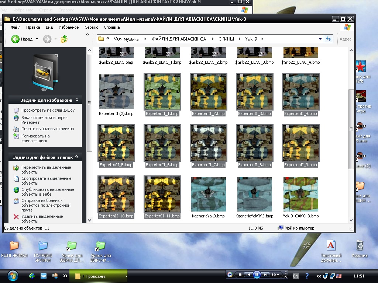Click the Проводник taskbar group button
378x283 pixels.
98,276
